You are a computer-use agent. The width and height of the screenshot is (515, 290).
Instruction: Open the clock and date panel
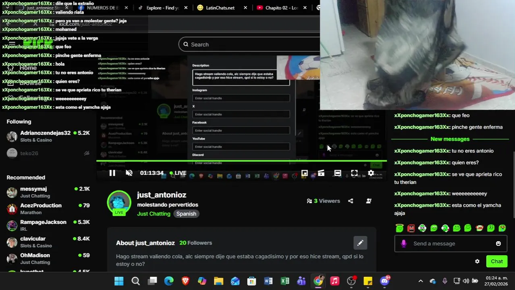(496, 281)
